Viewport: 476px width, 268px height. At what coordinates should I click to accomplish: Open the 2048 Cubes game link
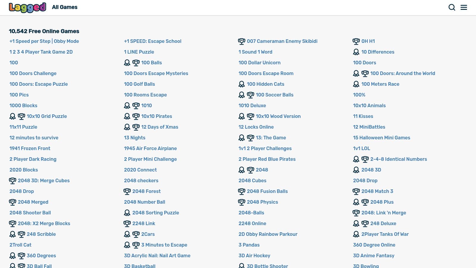click(x=252, y=180)
